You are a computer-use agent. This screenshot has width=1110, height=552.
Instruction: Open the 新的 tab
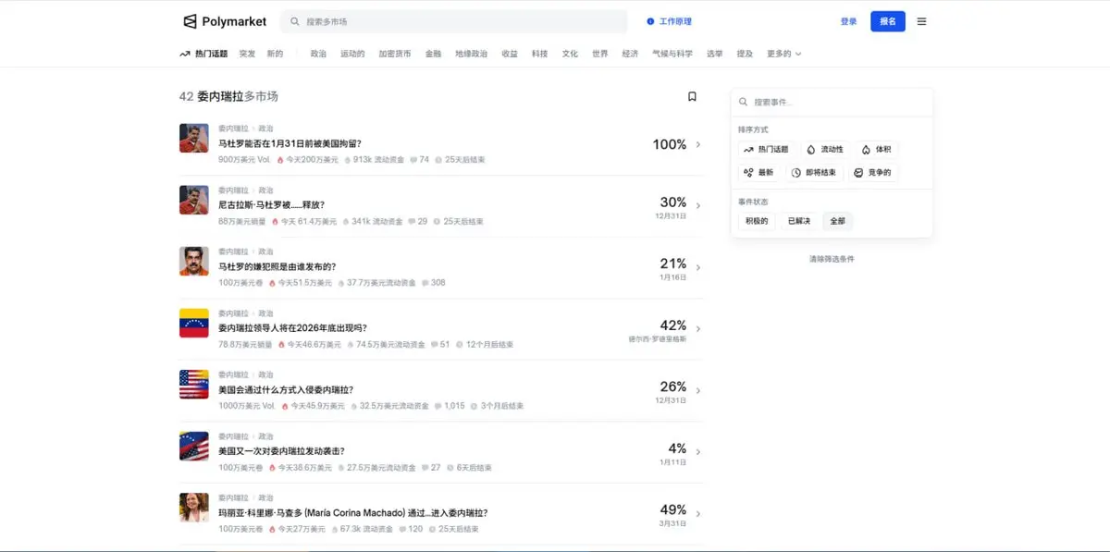(276, 54)
